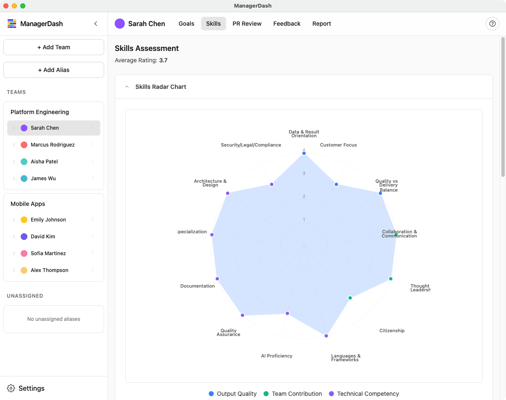Open the Feedback tab
The height and width of the screenshot is (400, 506).
287,24
